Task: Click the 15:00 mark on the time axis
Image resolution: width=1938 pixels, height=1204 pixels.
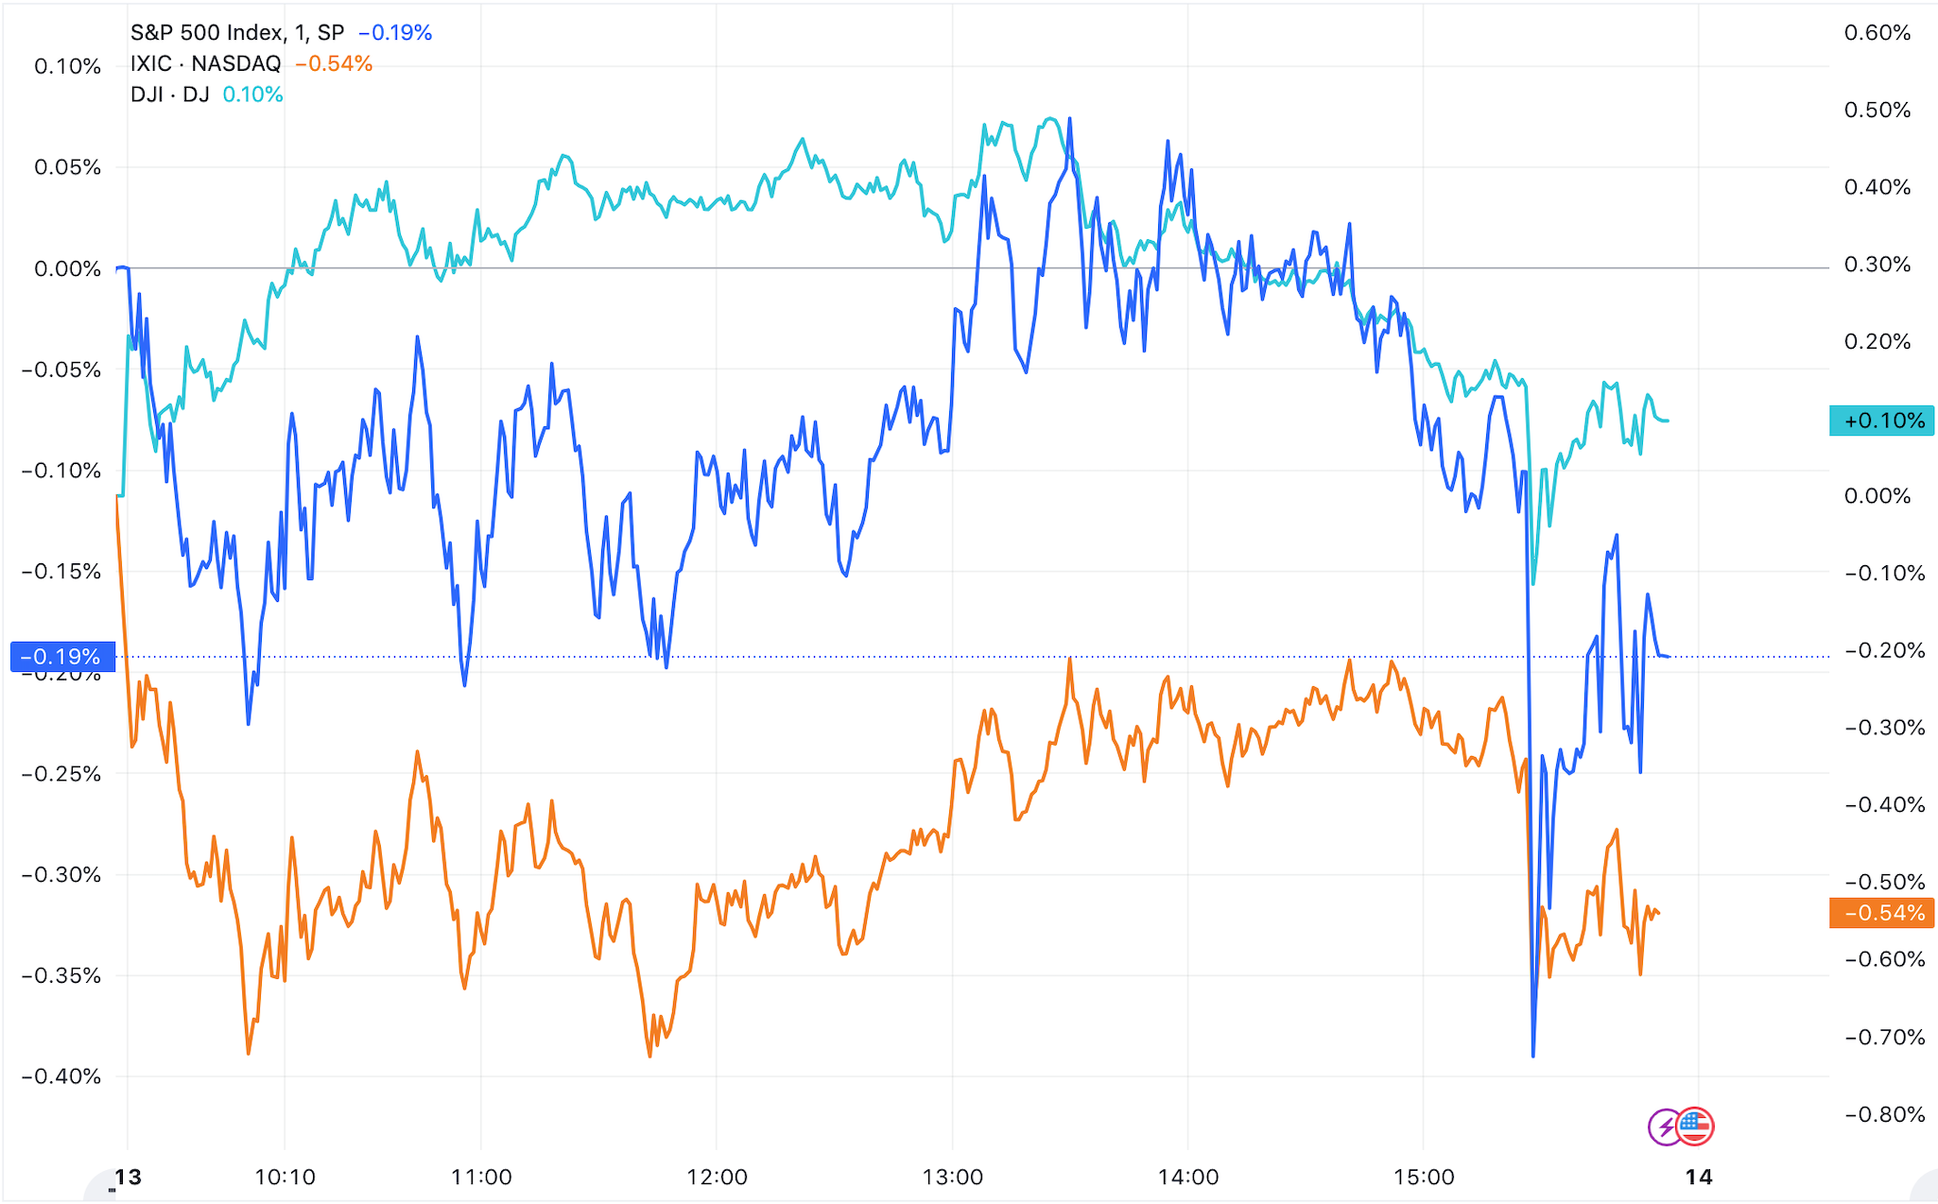Action: pyautogui.click(x=1424, y=1177)
